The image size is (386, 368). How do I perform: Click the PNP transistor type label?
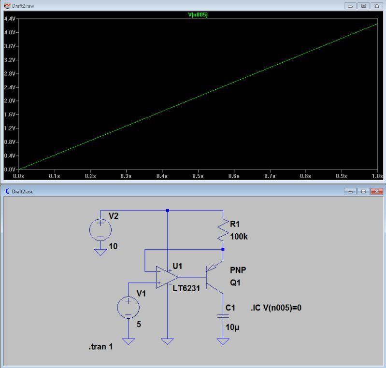[238, 270]
